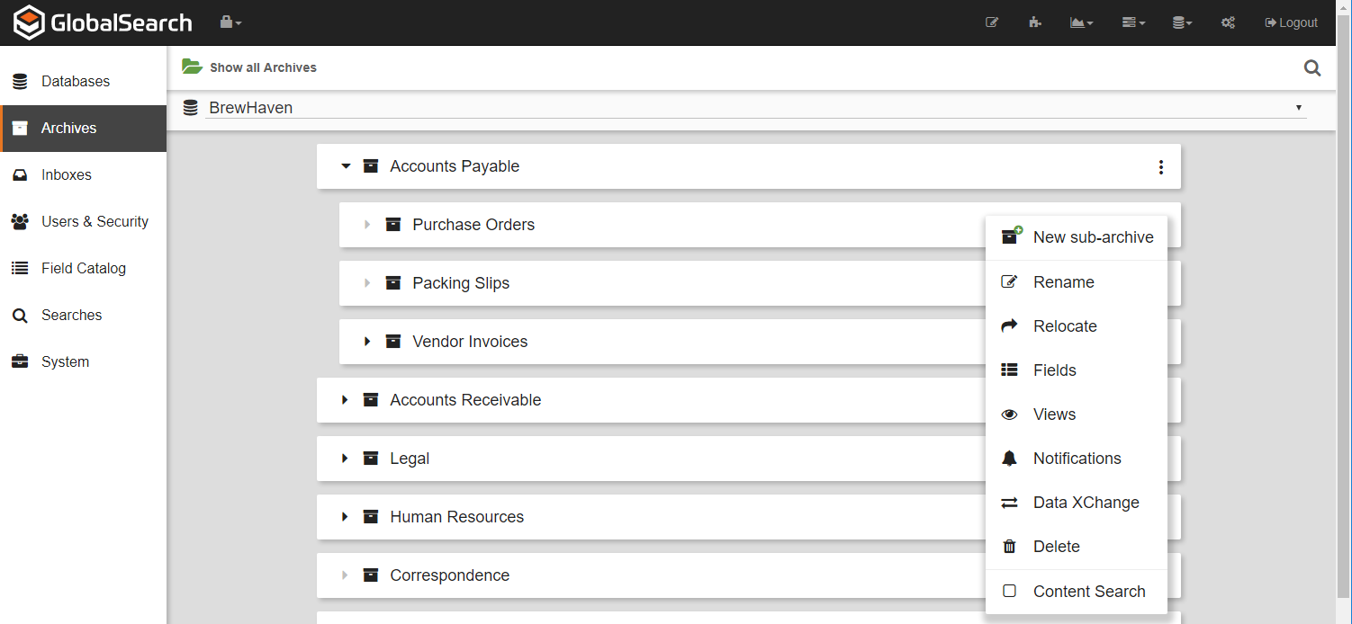Open the gears settings icon in top bar
The image size is (1352, 624).
pyautogui.click(x=1228, y=22)
